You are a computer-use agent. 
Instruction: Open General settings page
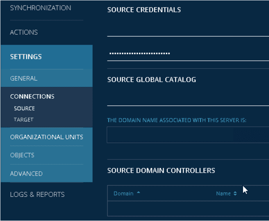(x=24, y=78)
